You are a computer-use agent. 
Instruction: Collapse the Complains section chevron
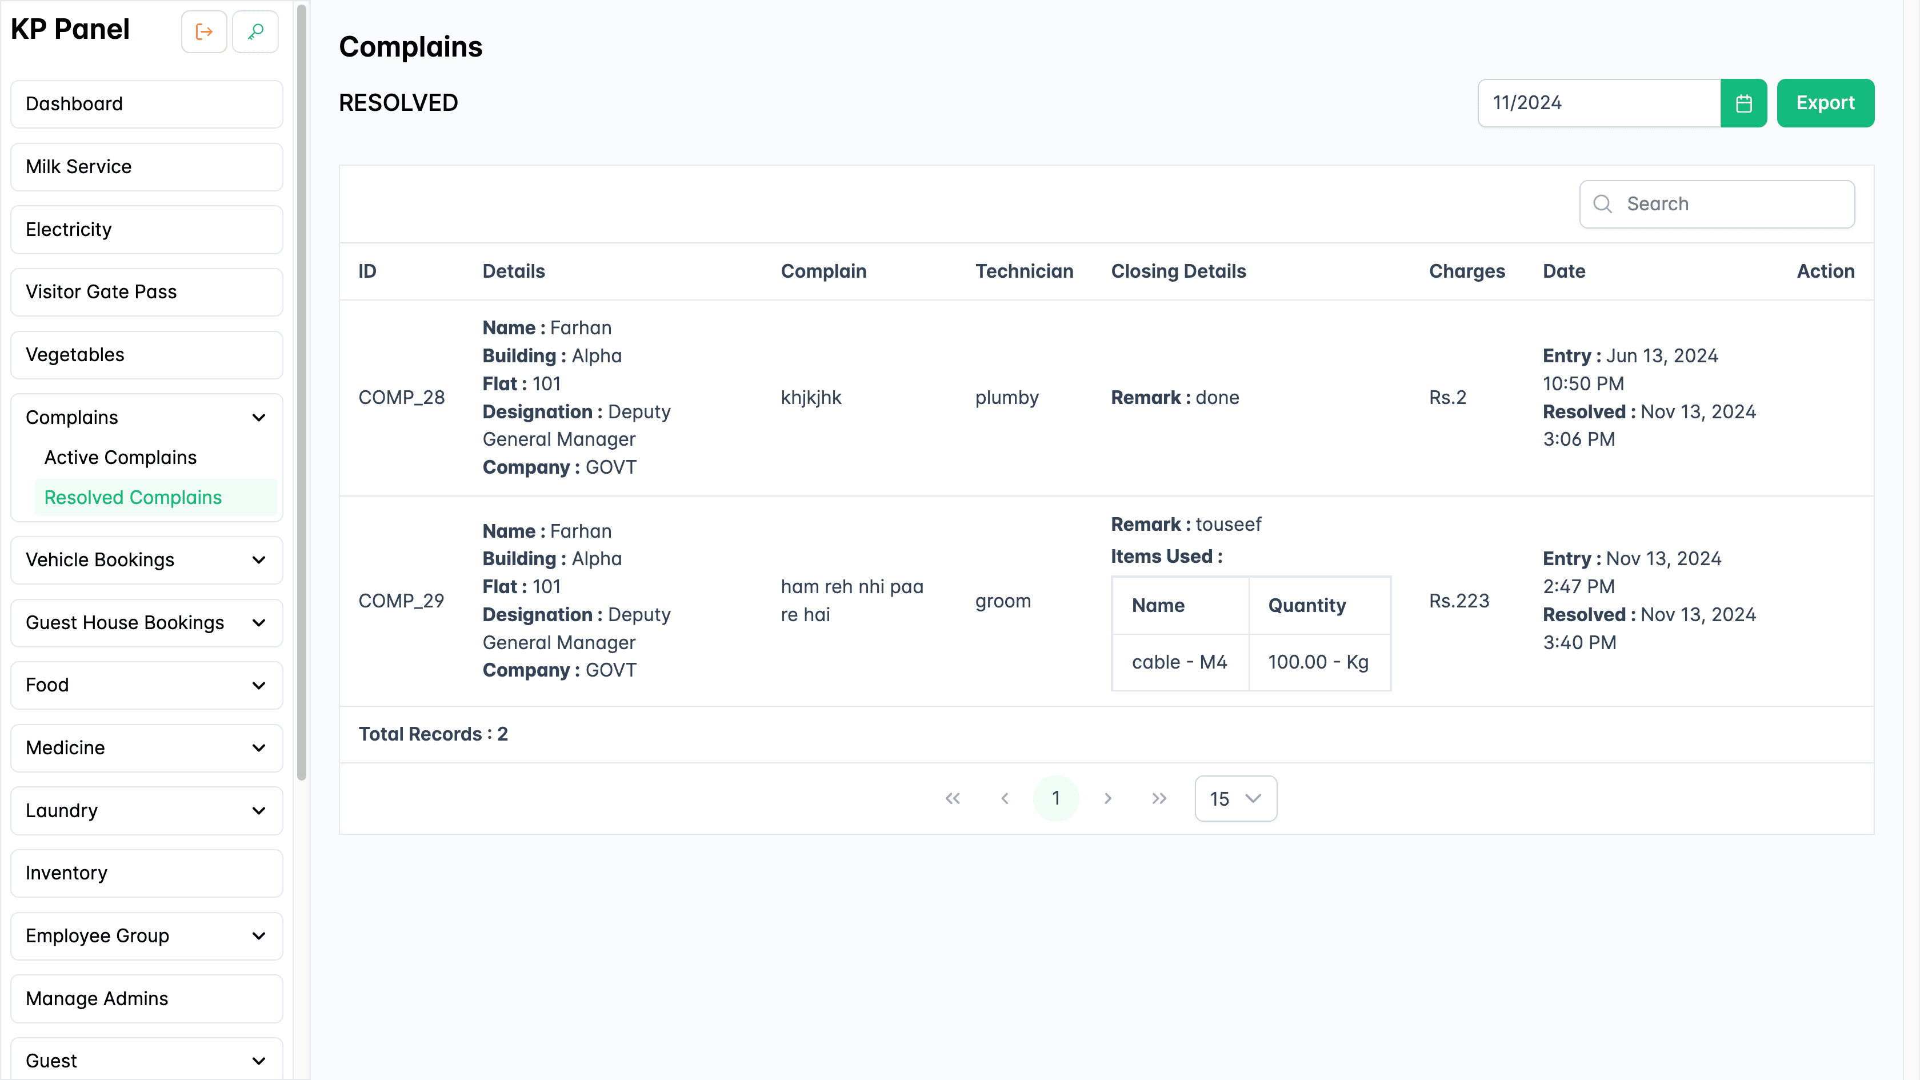point(259,417)
